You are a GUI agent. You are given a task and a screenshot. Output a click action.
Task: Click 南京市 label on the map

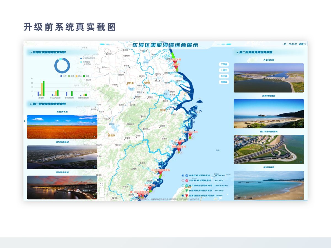pyautogui.click(x=147, y=83)
